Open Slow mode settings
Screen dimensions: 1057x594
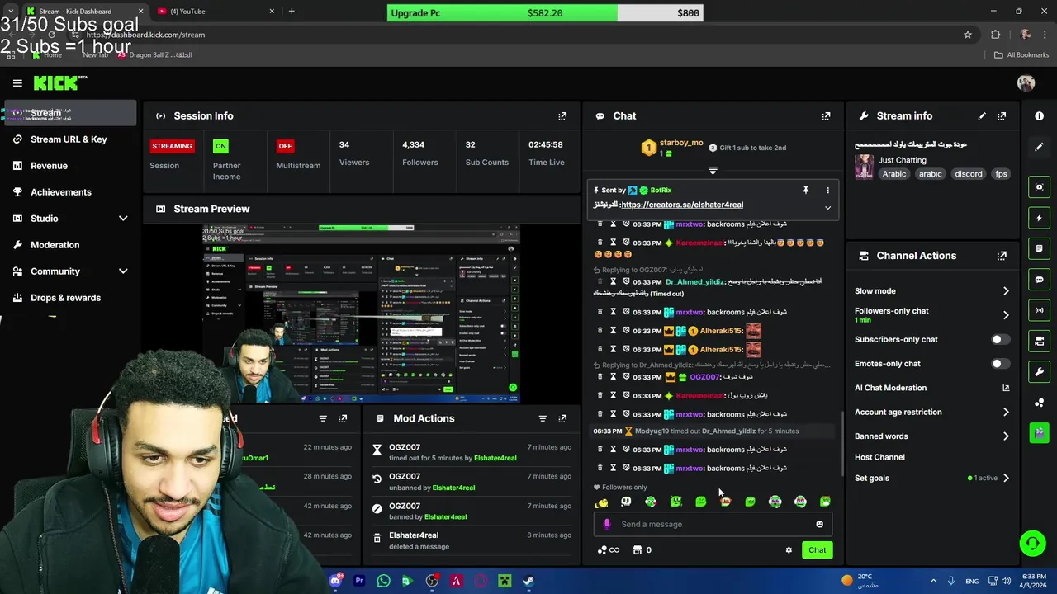pyautogui.click(x=931, y=291)
